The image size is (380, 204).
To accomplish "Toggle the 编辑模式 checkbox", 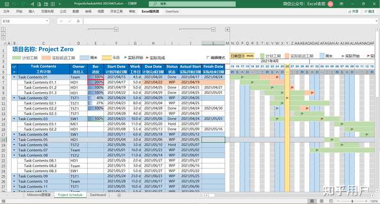I will (x=208, y=57).
